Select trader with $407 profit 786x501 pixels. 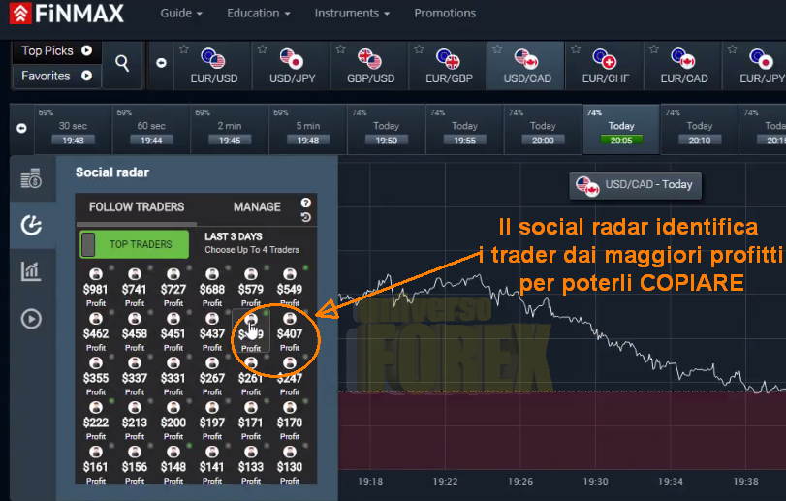pos(290,332)
